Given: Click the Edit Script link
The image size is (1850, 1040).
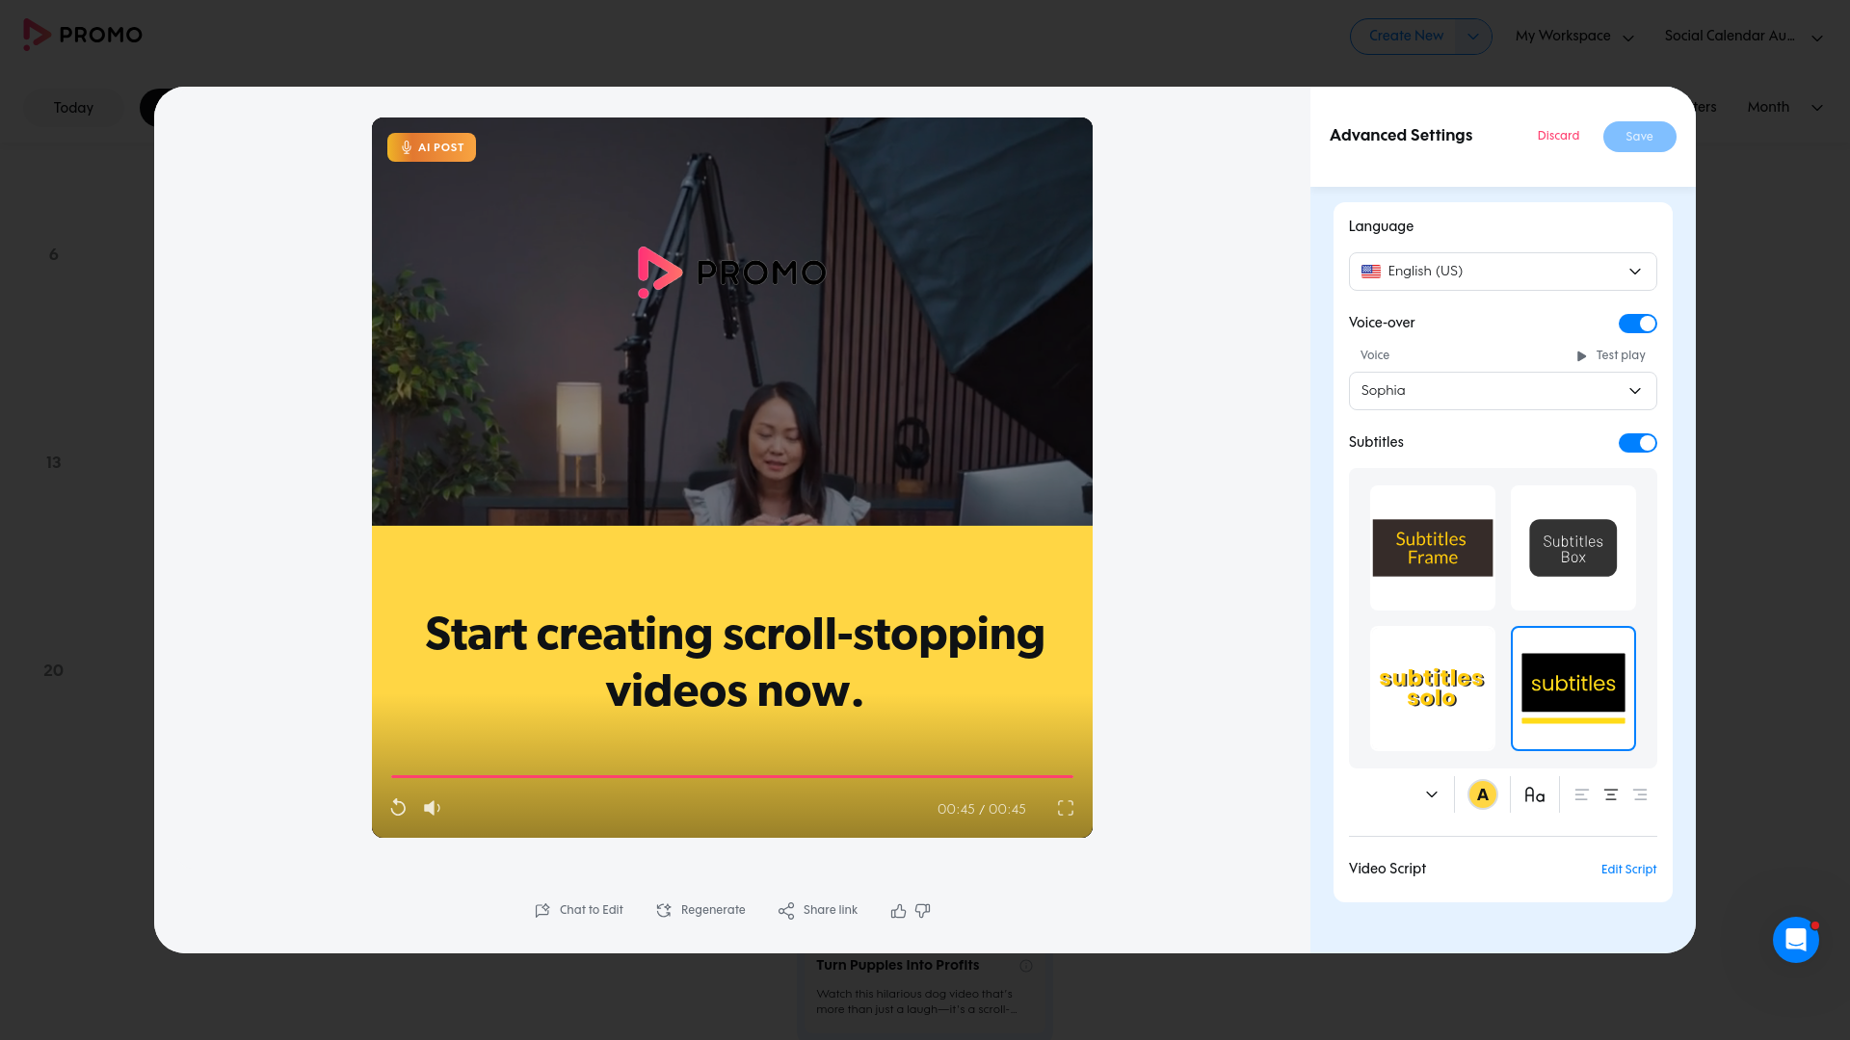Looking at the screenshot, I should coord(1628,870).
